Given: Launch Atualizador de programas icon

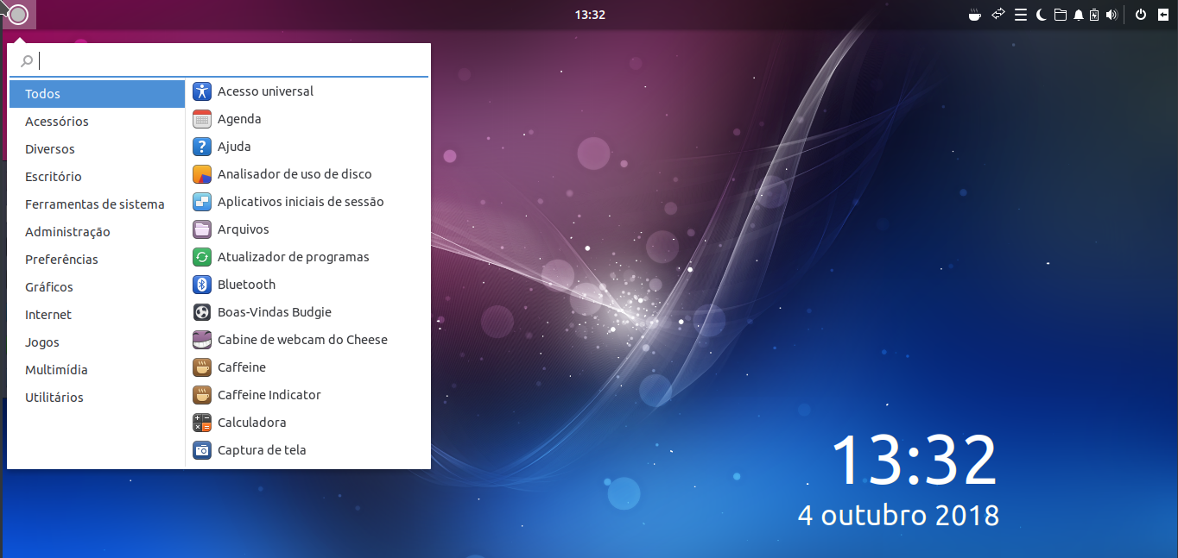Looking at the screenshot, I should [x=202, y=257].
